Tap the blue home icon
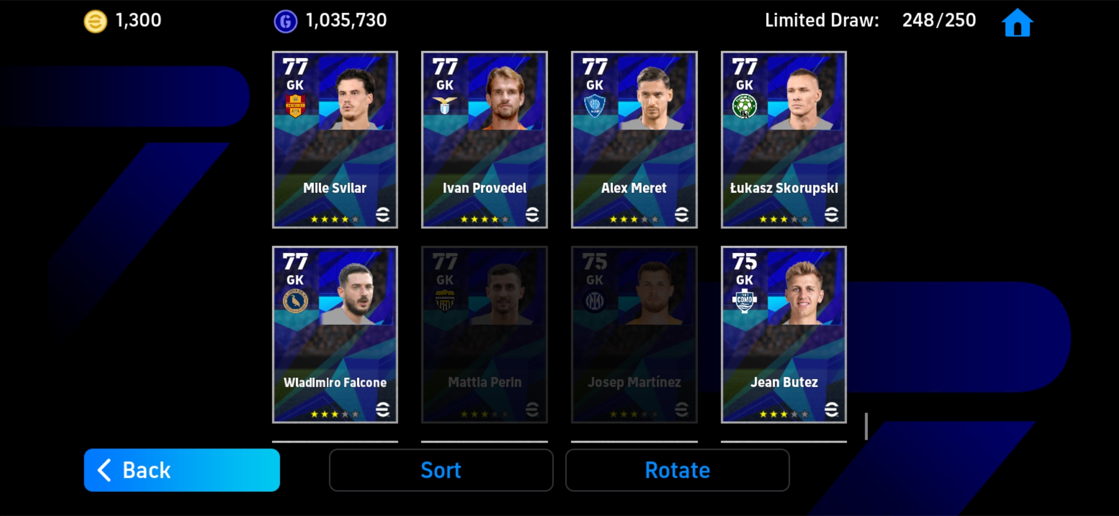The image size is (1119, 516). click(1017, 22)
